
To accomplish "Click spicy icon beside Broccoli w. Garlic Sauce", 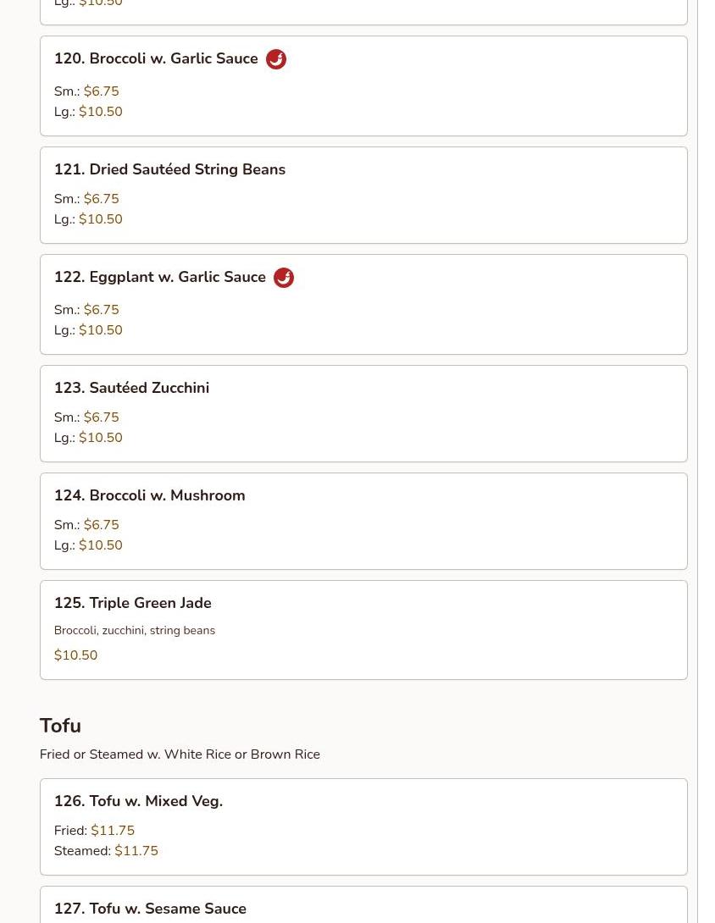I will point(276,59).
